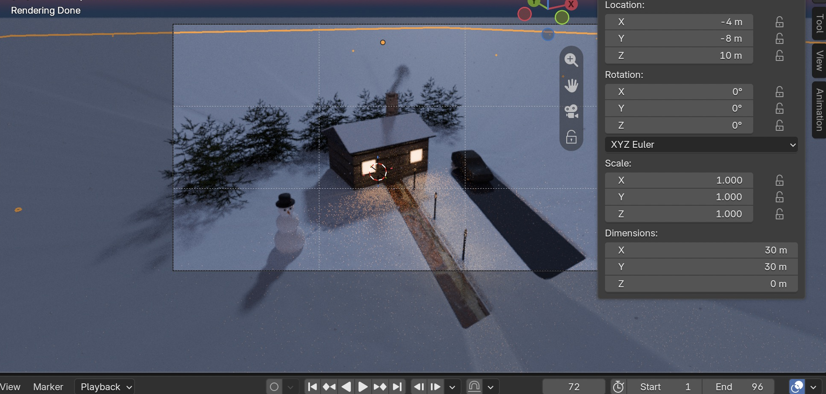This screenshot has height=394, width=826.
Task: Toggle camera view with the camera icon
Action: tap(571, 112)
